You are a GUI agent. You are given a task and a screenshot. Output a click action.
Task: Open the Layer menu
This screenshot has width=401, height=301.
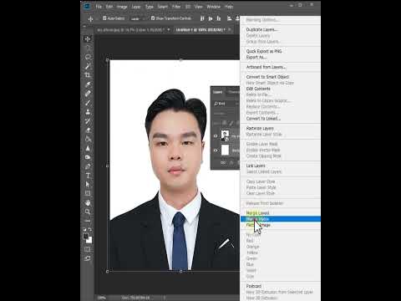tap(136, 7)
